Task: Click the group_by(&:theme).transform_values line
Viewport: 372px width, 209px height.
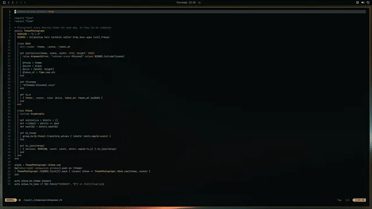Action: click(x=67, y=136)
